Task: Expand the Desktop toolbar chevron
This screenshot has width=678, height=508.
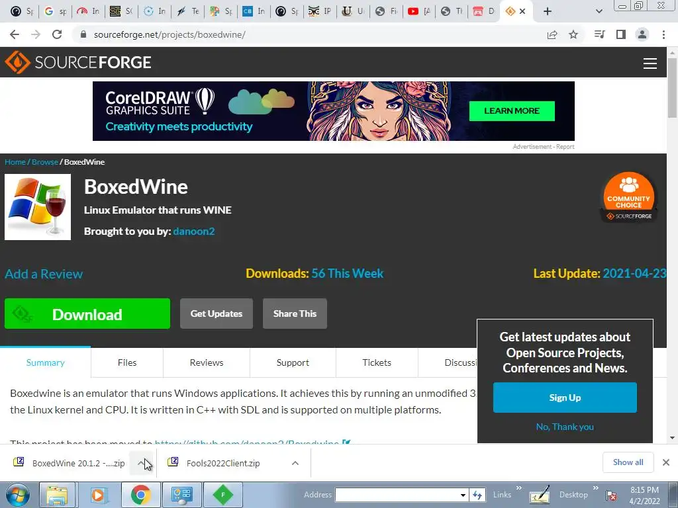Action: click(x=596, y=488)
